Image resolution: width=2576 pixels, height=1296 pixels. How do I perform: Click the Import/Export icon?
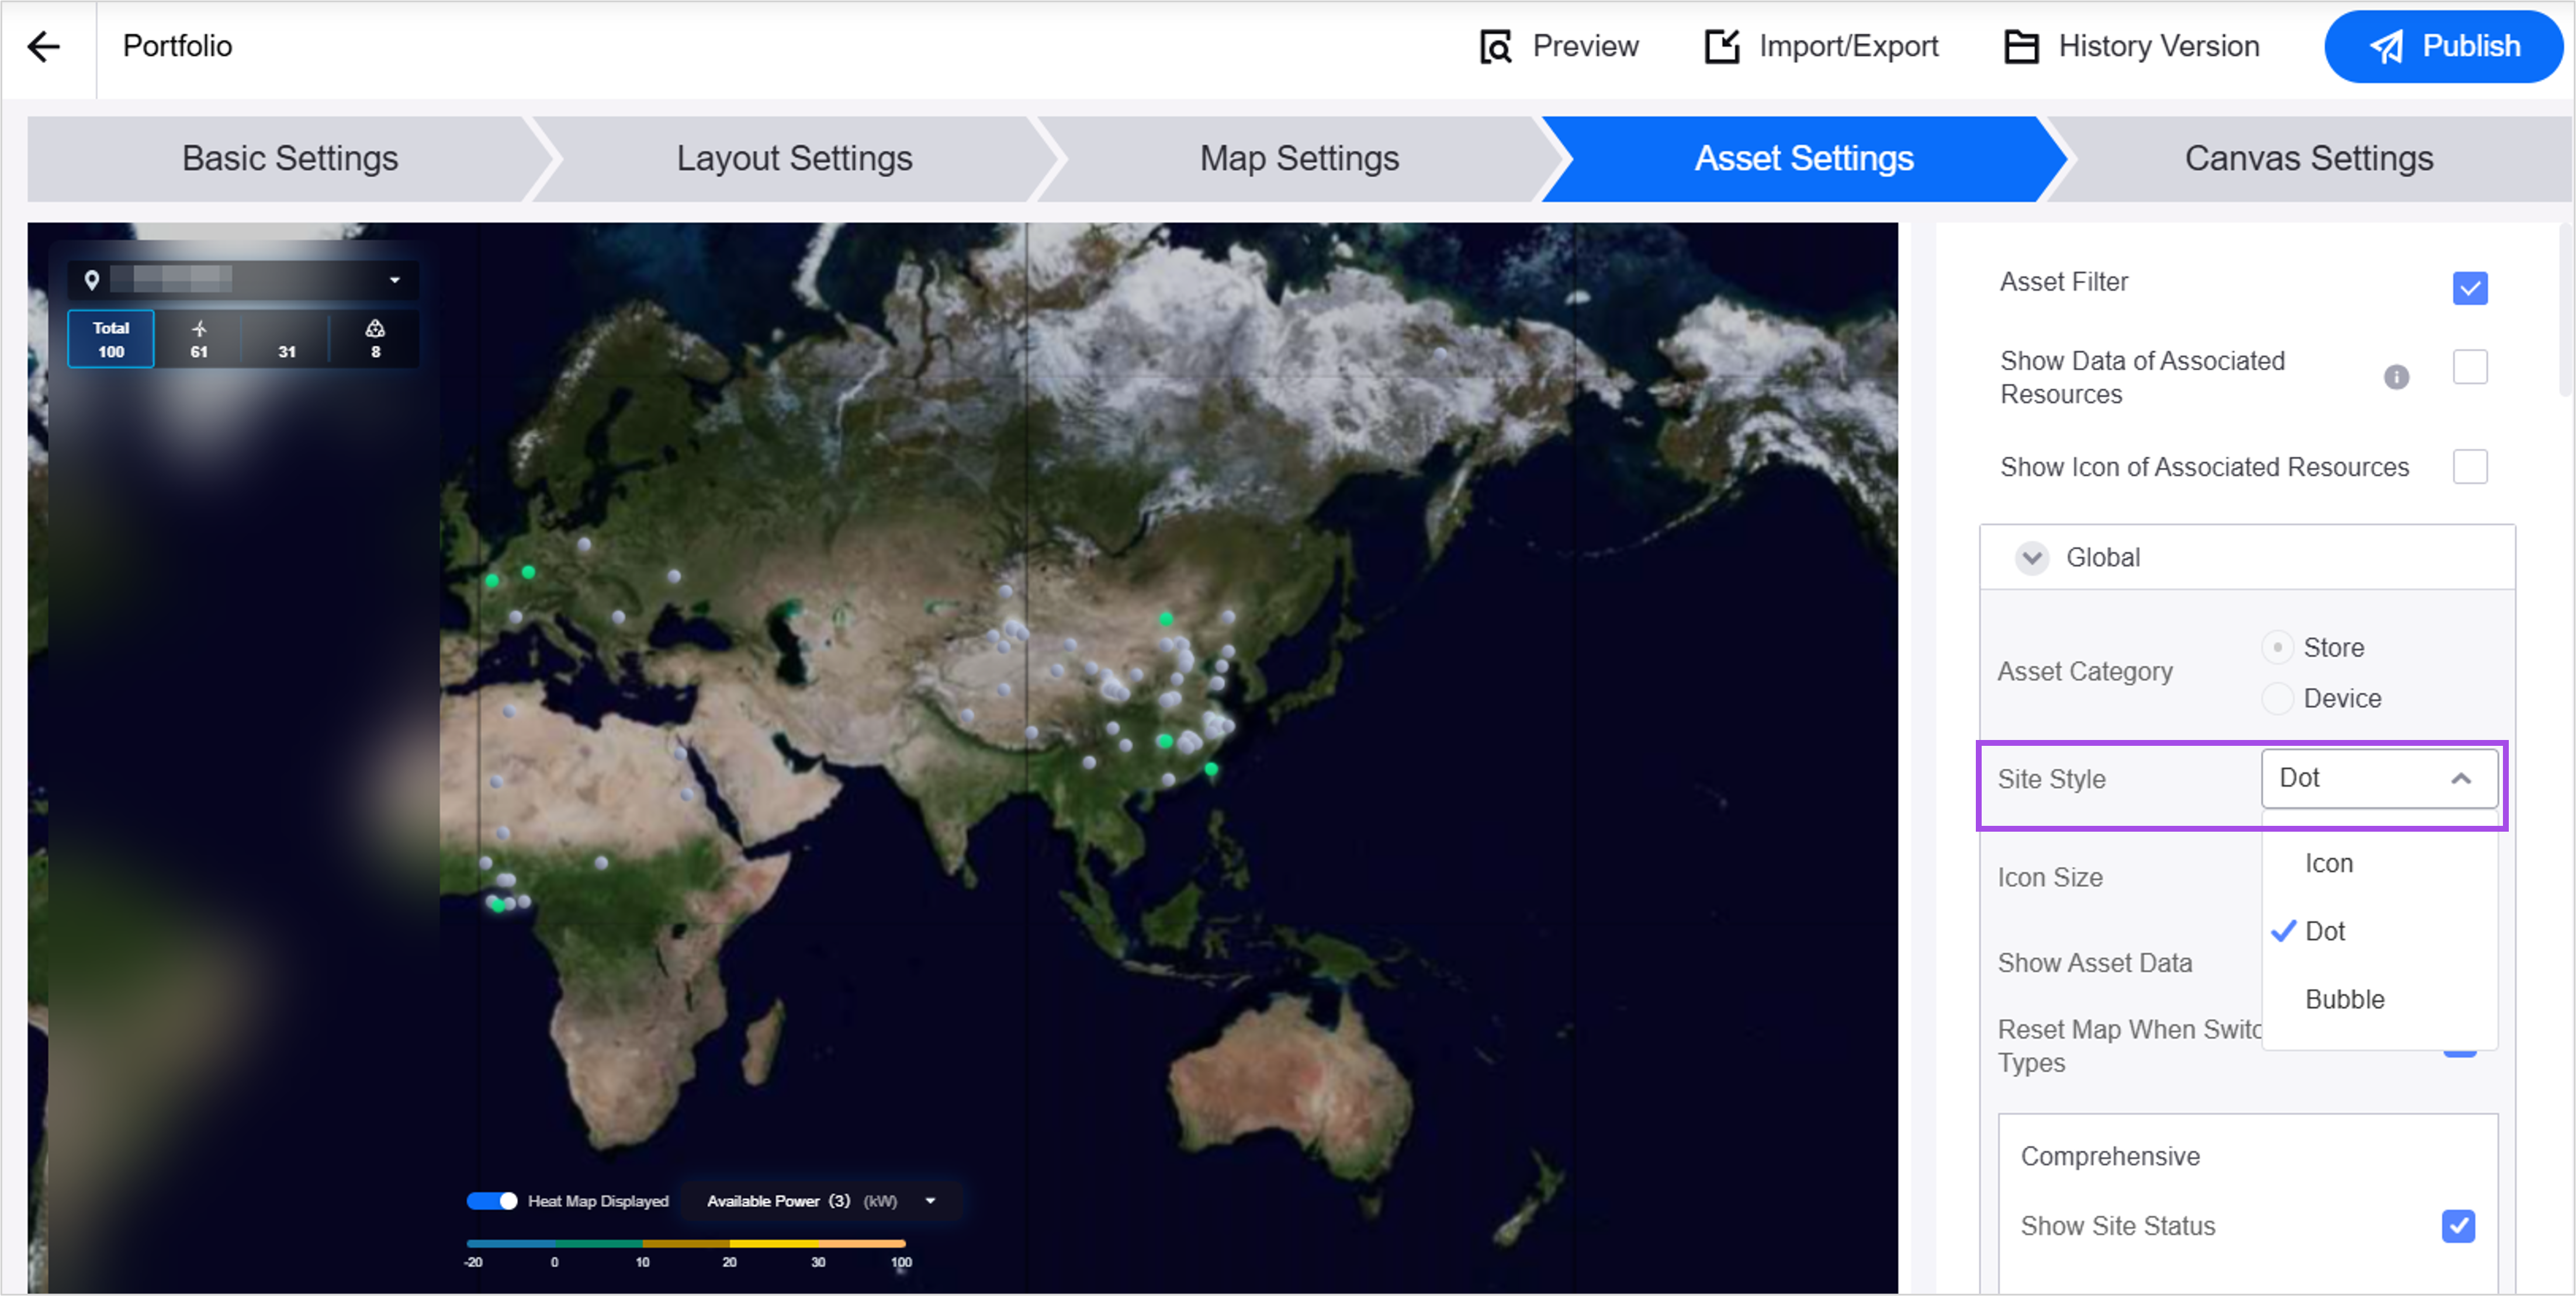1722,47
